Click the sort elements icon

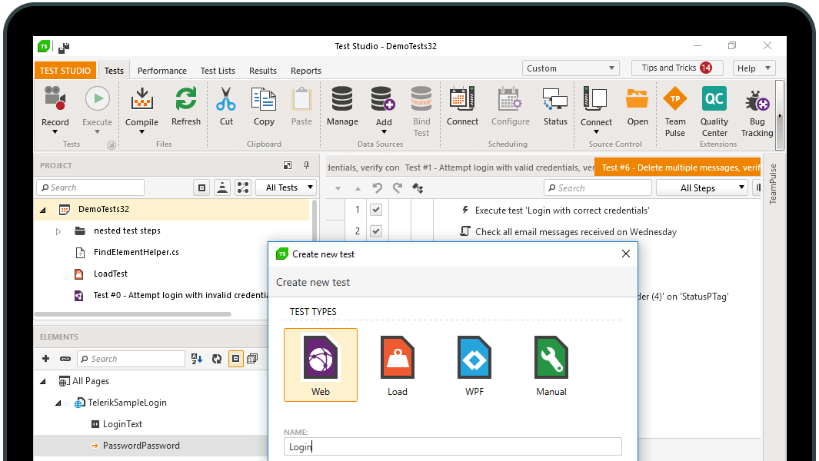[x=197, y=359]
